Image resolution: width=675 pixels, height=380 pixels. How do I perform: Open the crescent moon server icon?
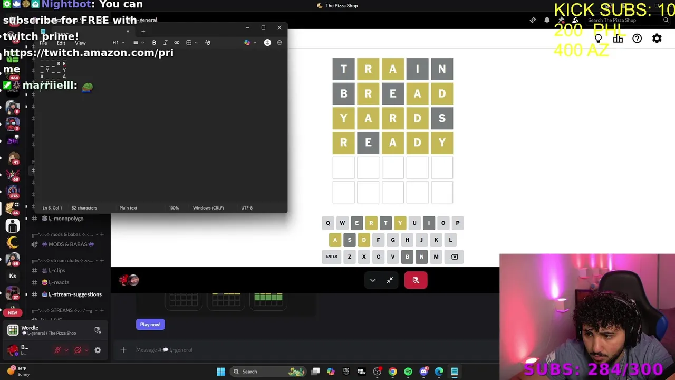13,243
